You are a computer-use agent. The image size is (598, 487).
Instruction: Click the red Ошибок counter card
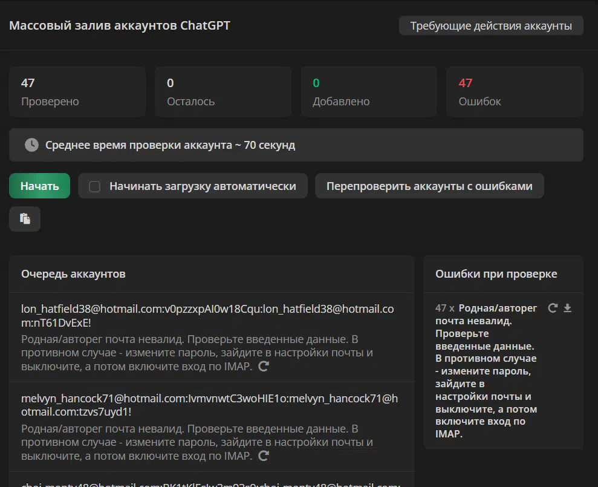pos(514,91)
